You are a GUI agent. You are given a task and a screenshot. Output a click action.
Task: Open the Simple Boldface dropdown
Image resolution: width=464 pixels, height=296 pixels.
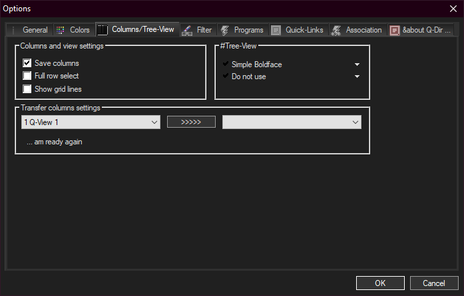click(357, 65)
